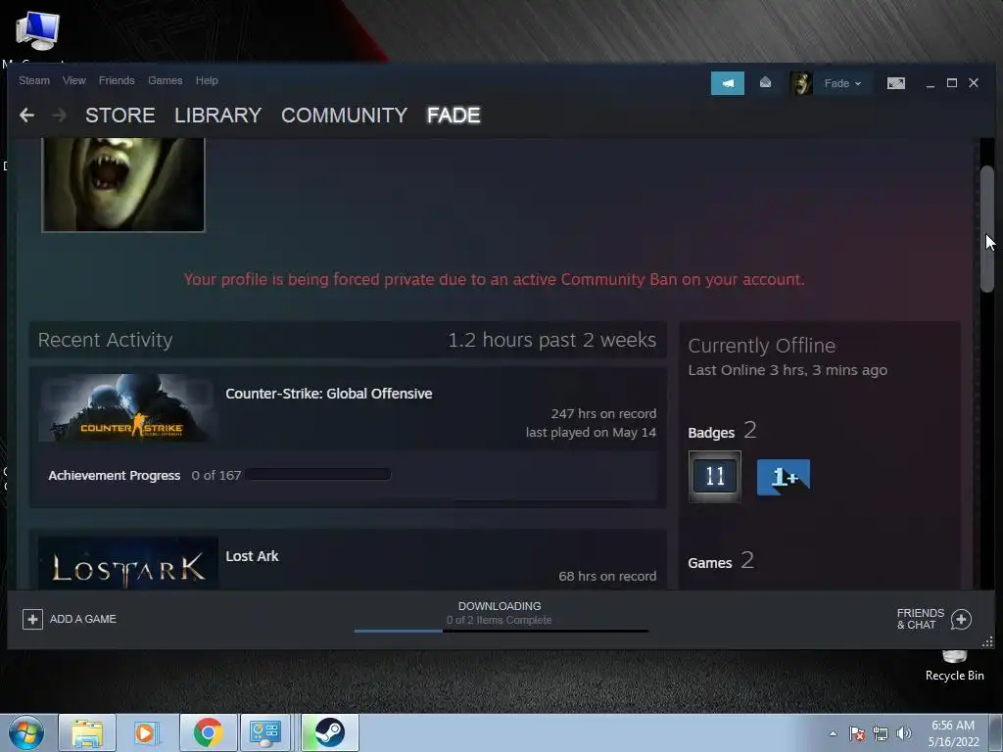Image resolution: width=1003 pixels, height=752 pixels.
Task: Click the Lost Ark game banner thumbnail
Action: tap(128, 563)
